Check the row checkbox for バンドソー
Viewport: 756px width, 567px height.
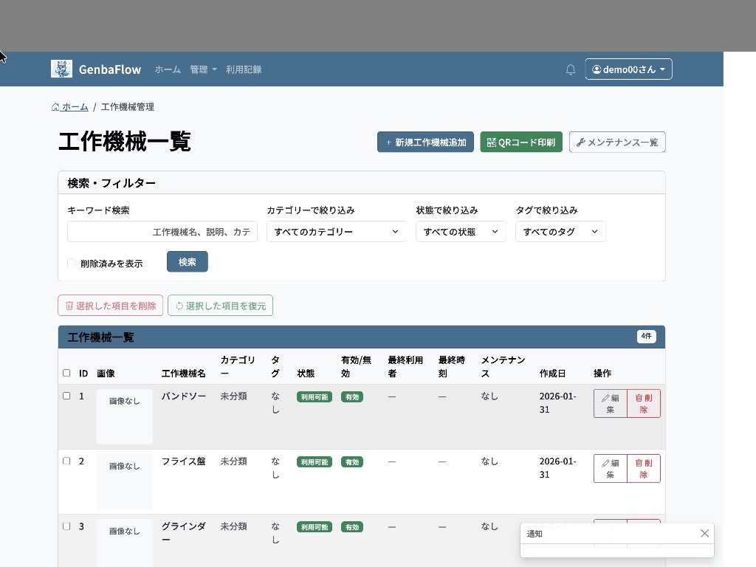[66, 396]
